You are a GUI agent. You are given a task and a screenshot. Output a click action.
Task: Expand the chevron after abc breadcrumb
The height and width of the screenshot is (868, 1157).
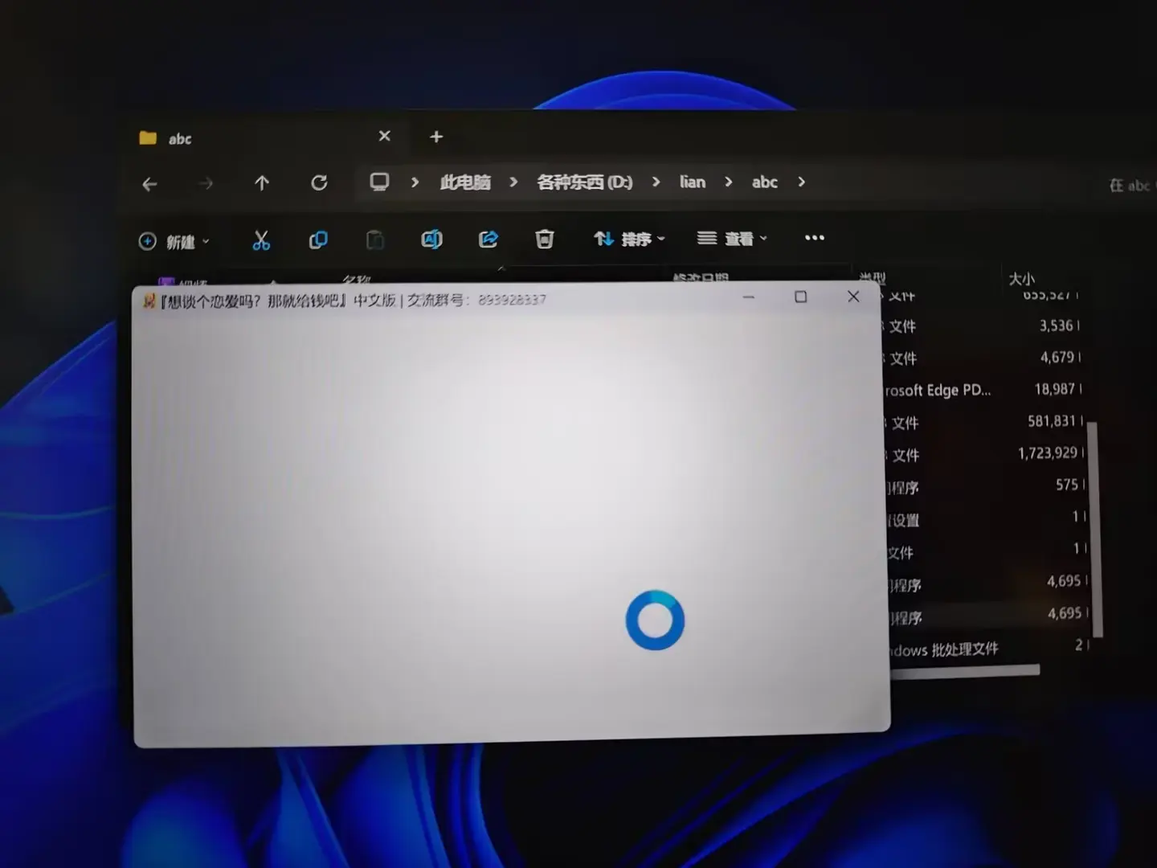click(801, 182)
